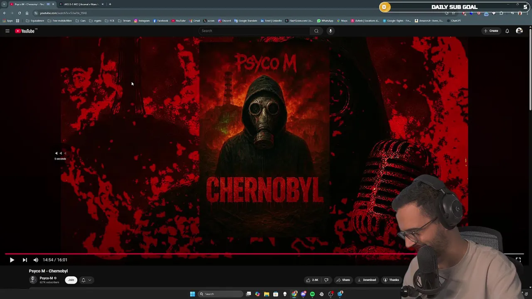Screen dimensions: 532x299
Task: Open the browser home page button
Action: 27,13
